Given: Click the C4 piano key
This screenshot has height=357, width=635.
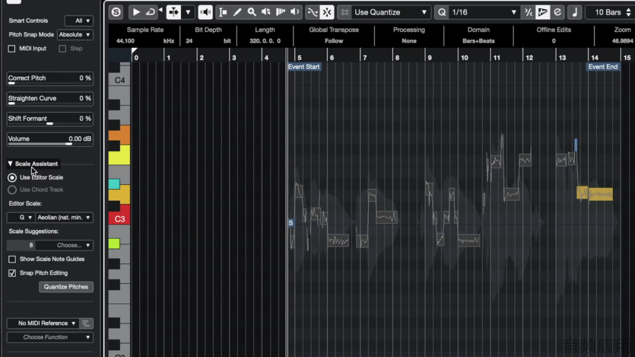Looking at the screenshot, I should pyautogui.click(x=119, y=80).
